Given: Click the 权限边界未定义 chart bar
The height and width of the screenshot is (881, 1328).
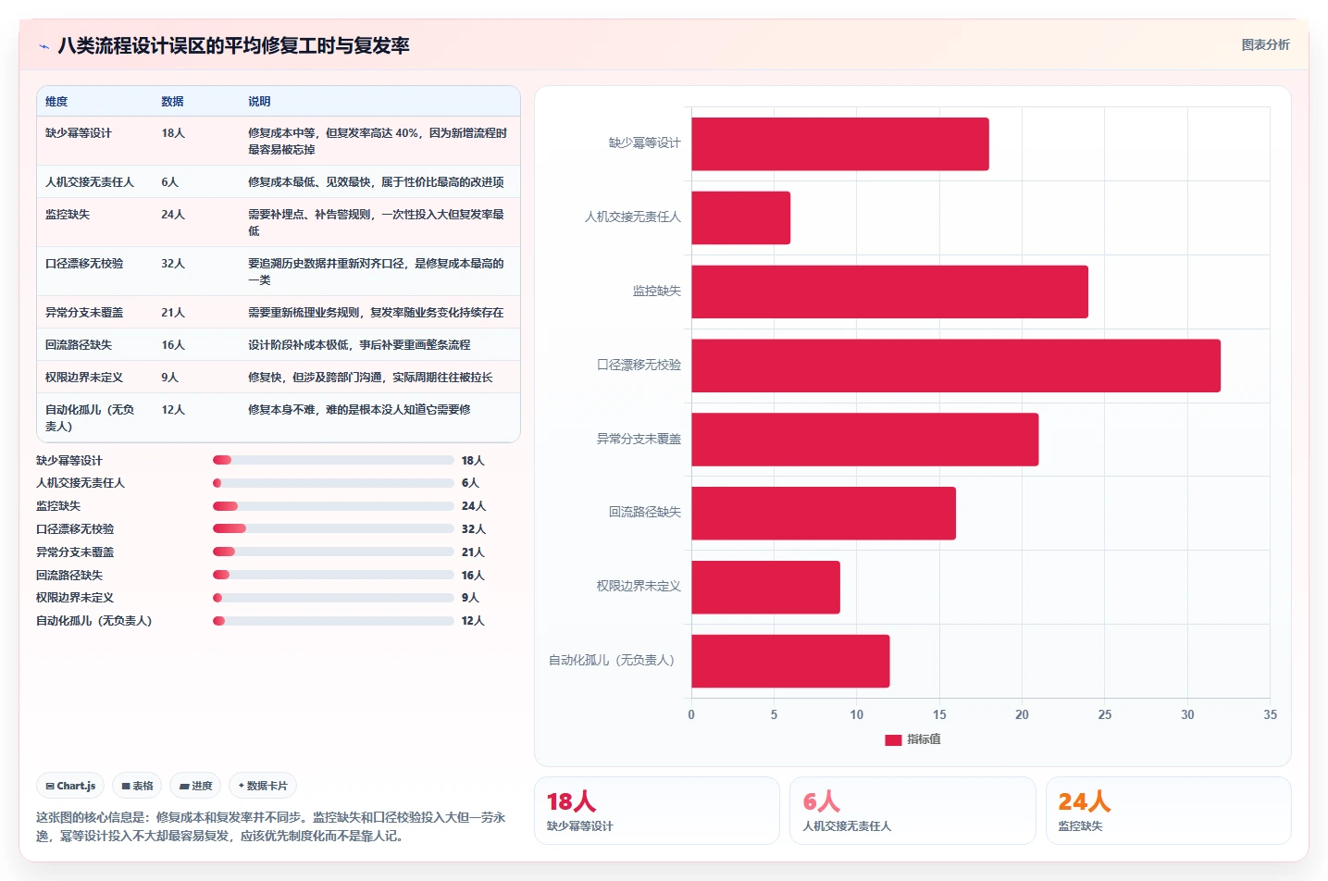Looking at the screenshot, I should click(766, 588).
